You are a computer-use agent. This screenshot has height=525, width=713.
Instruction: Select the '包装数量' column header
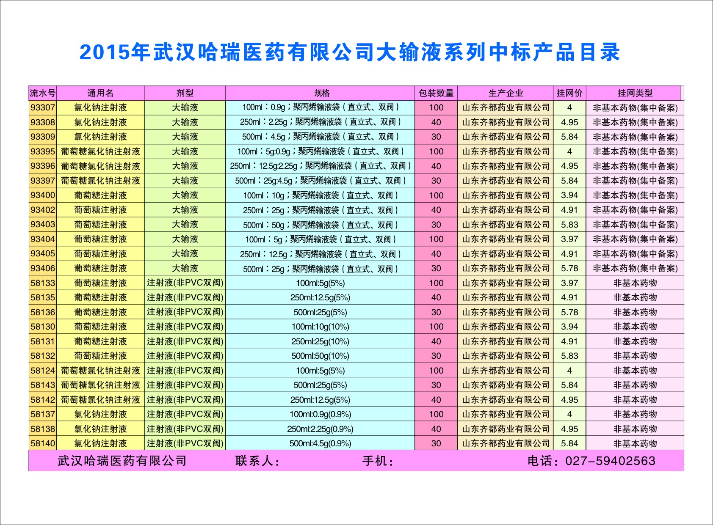436,93
